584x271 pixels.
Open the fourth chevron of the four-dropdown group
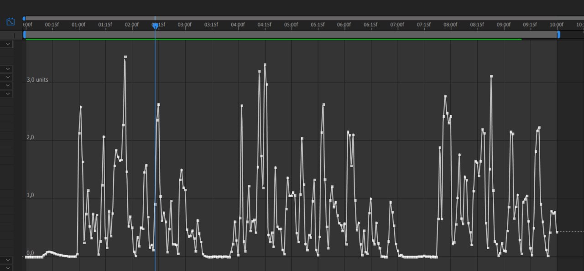tap(8, 94)
